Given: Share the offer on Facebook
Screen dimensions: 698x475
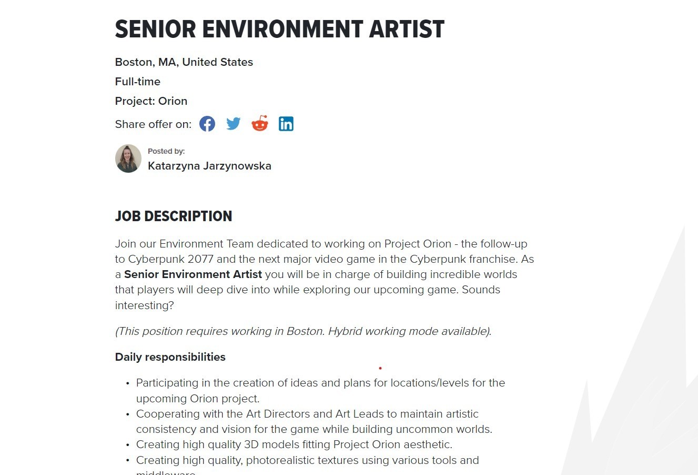Looking at the screenshot, I should click(x=207, y=124).
